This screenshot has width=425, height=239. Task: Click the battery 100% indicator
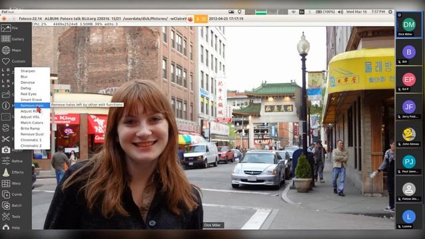point(325,12)
